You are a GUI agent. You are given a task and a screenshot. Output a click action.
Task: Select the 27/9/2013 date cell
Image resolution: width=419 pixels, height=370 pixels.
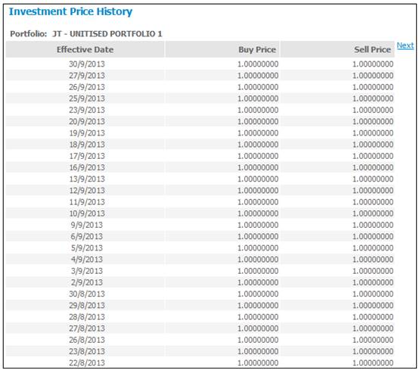coord(87,76)
